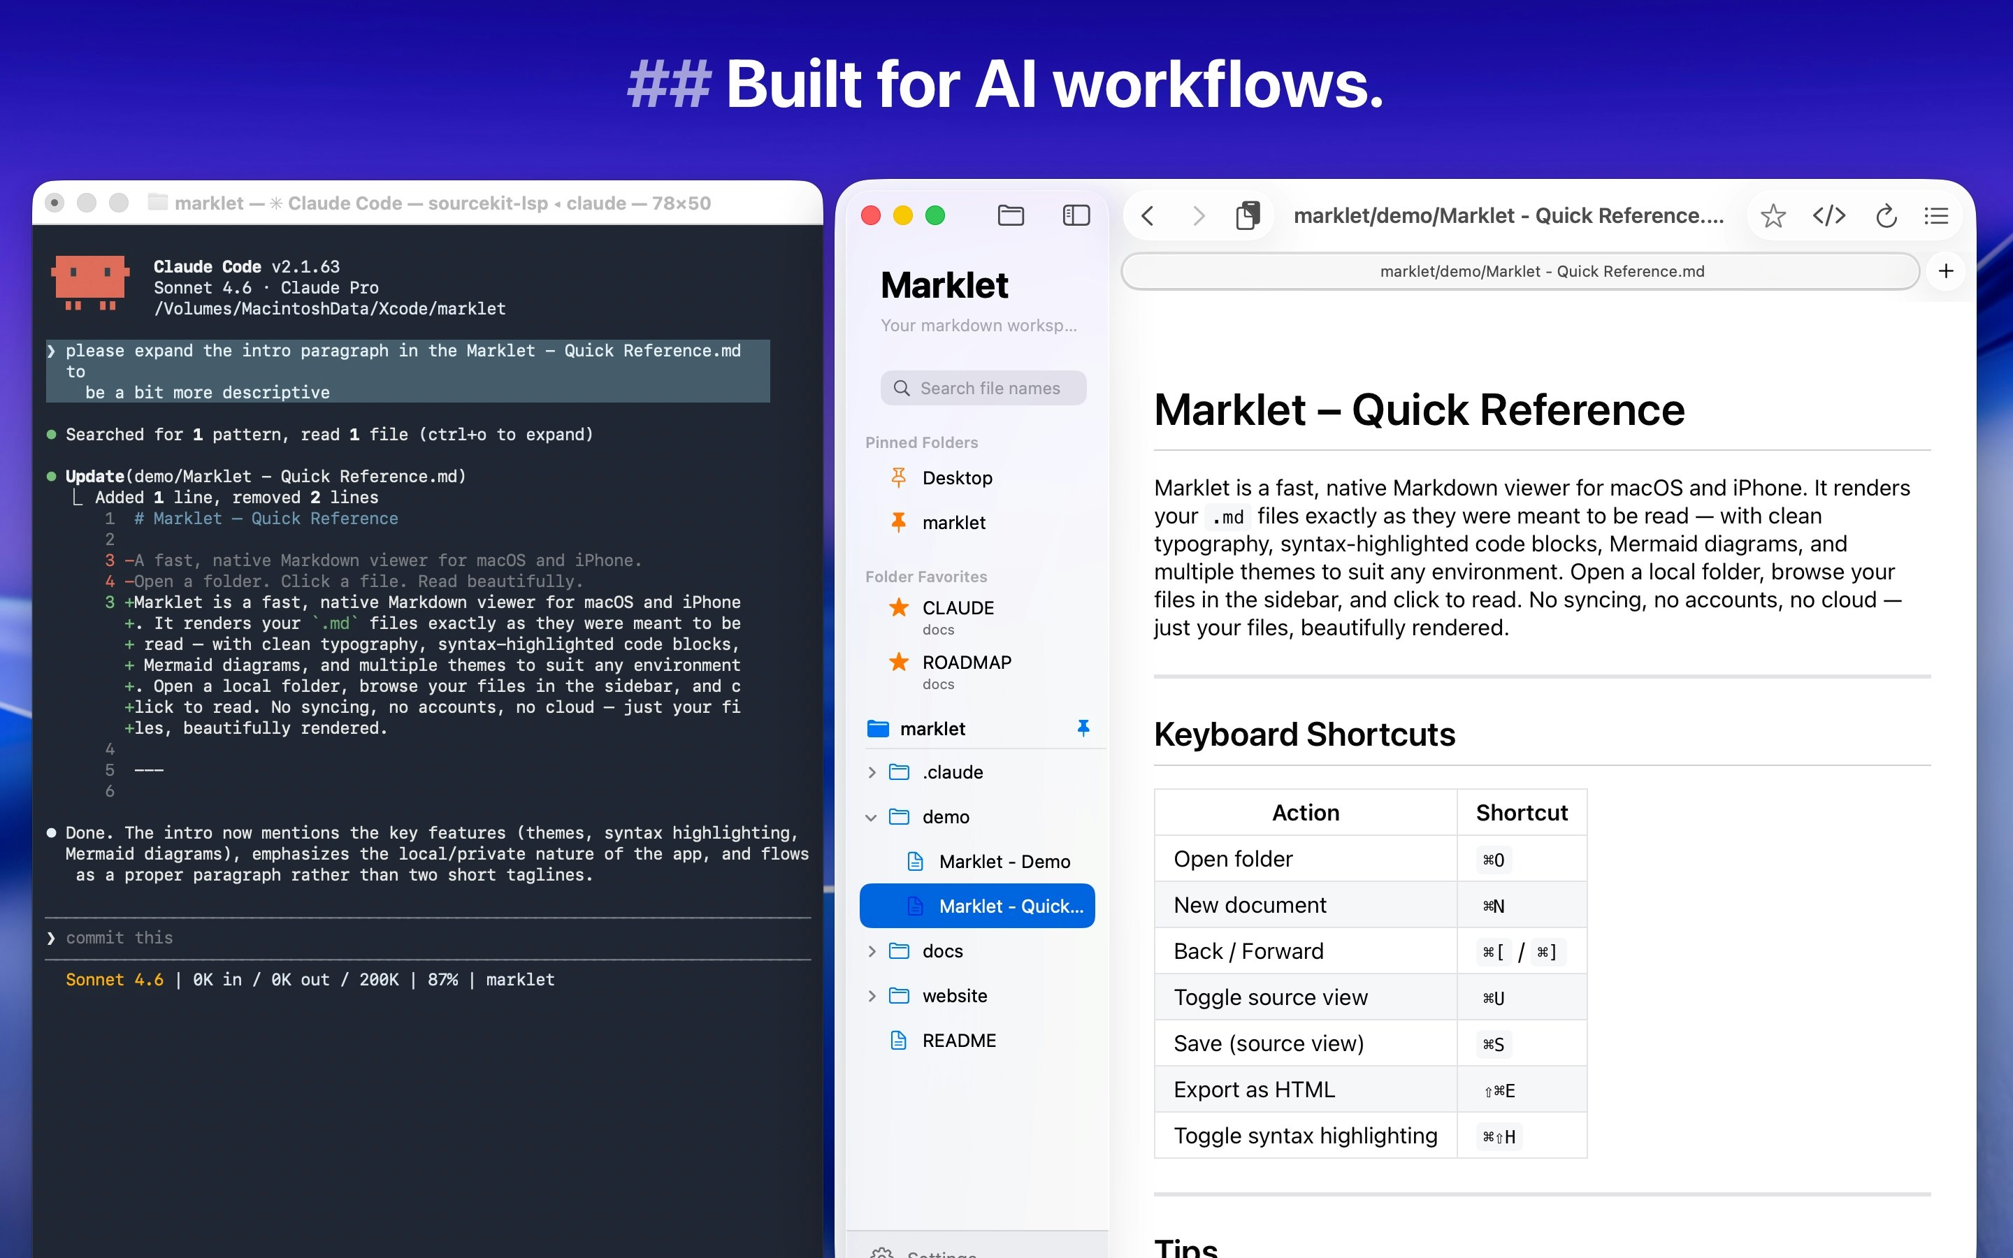Viewport: 2013px width, 1258px height.
Task: Click the copy document icon
Action: 1247,215
